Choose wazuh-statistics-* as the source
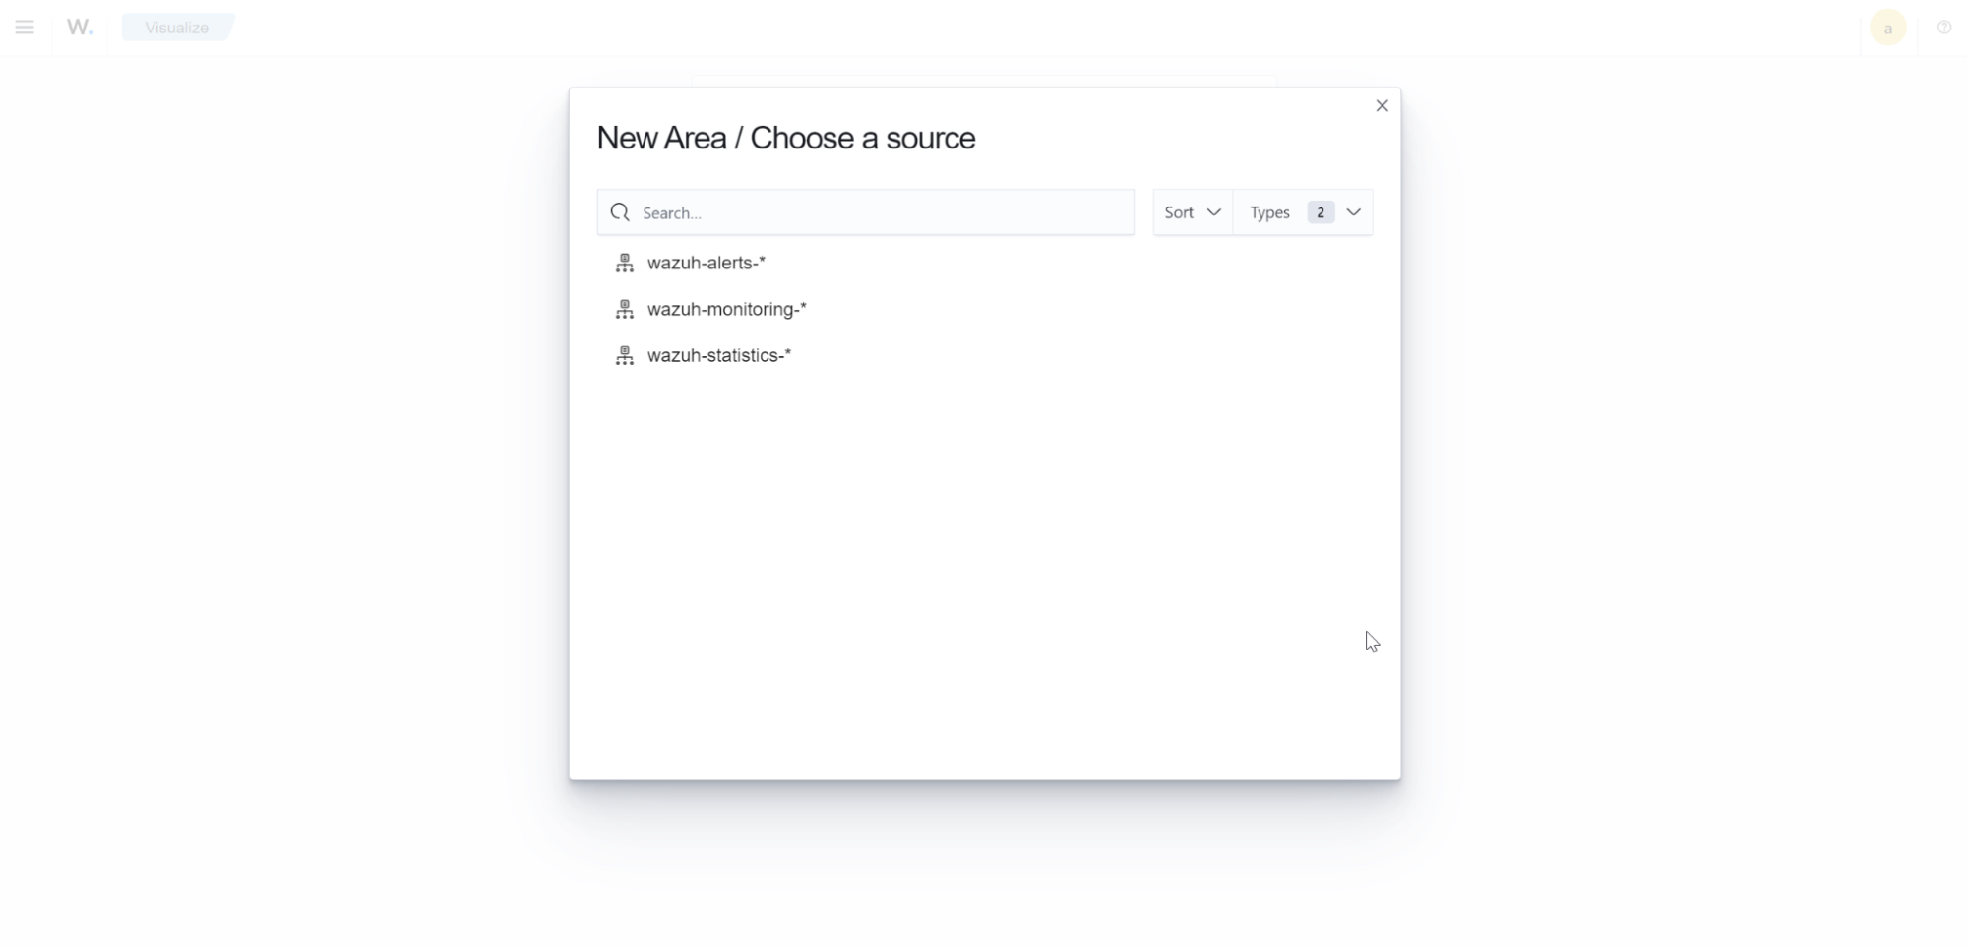Image resolution: width=1967 pixels, height=948 pixels. [718, 355]
